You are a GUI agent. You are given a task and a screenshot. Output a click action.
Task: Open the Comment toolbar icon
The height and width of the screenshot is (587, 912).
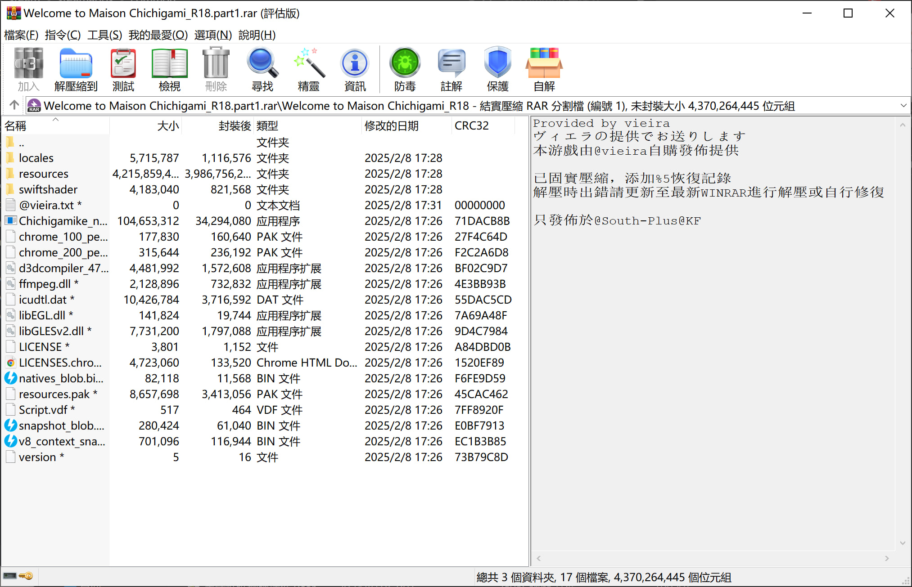451,69
